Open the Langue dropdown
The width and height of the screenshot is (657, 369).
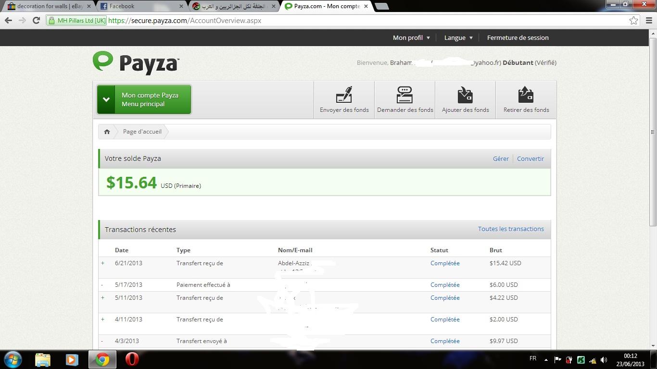tap(458, 37)
